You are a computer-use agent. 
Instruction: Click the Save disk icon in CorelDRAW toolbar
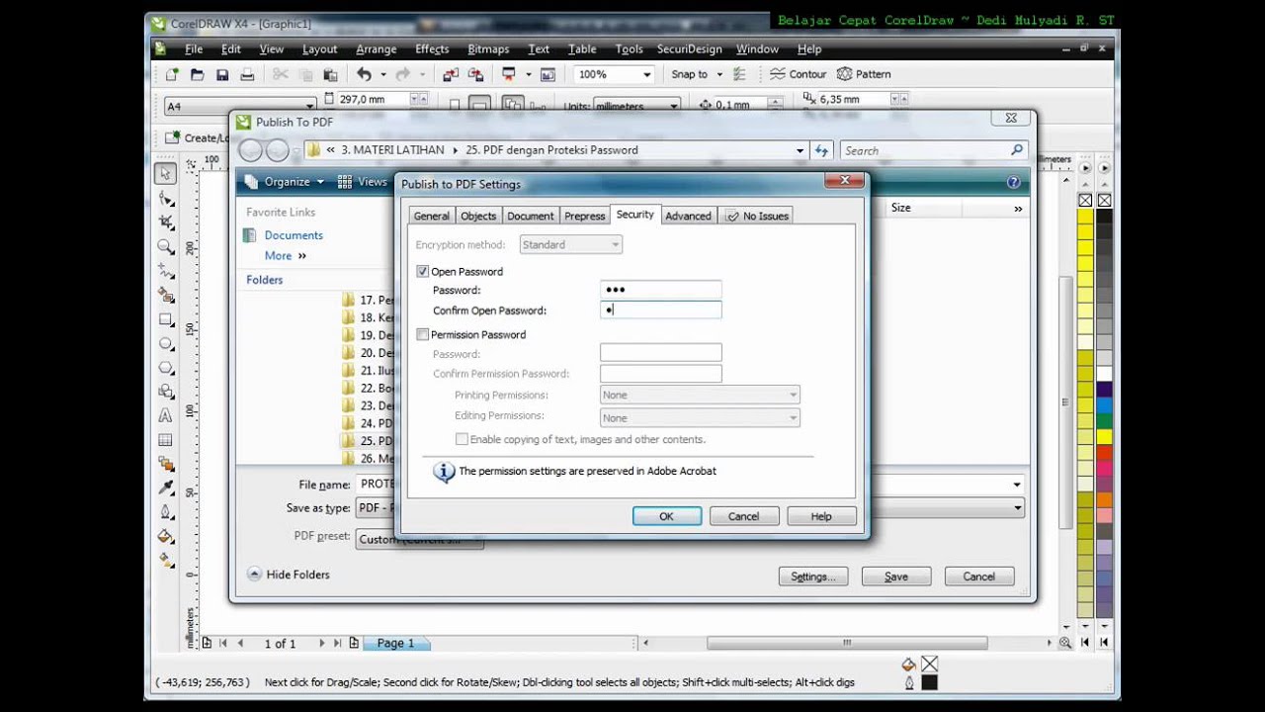222,74
